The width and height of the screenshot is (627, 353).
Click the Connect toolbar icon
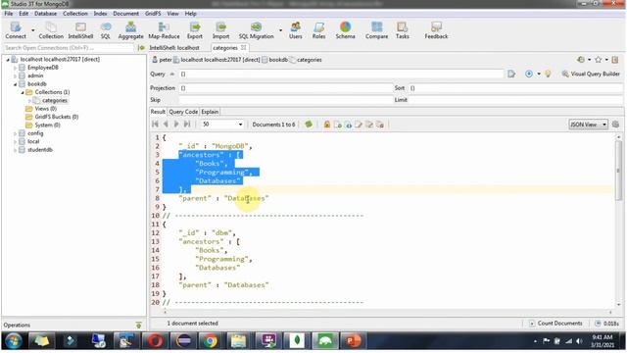point(16,30)
